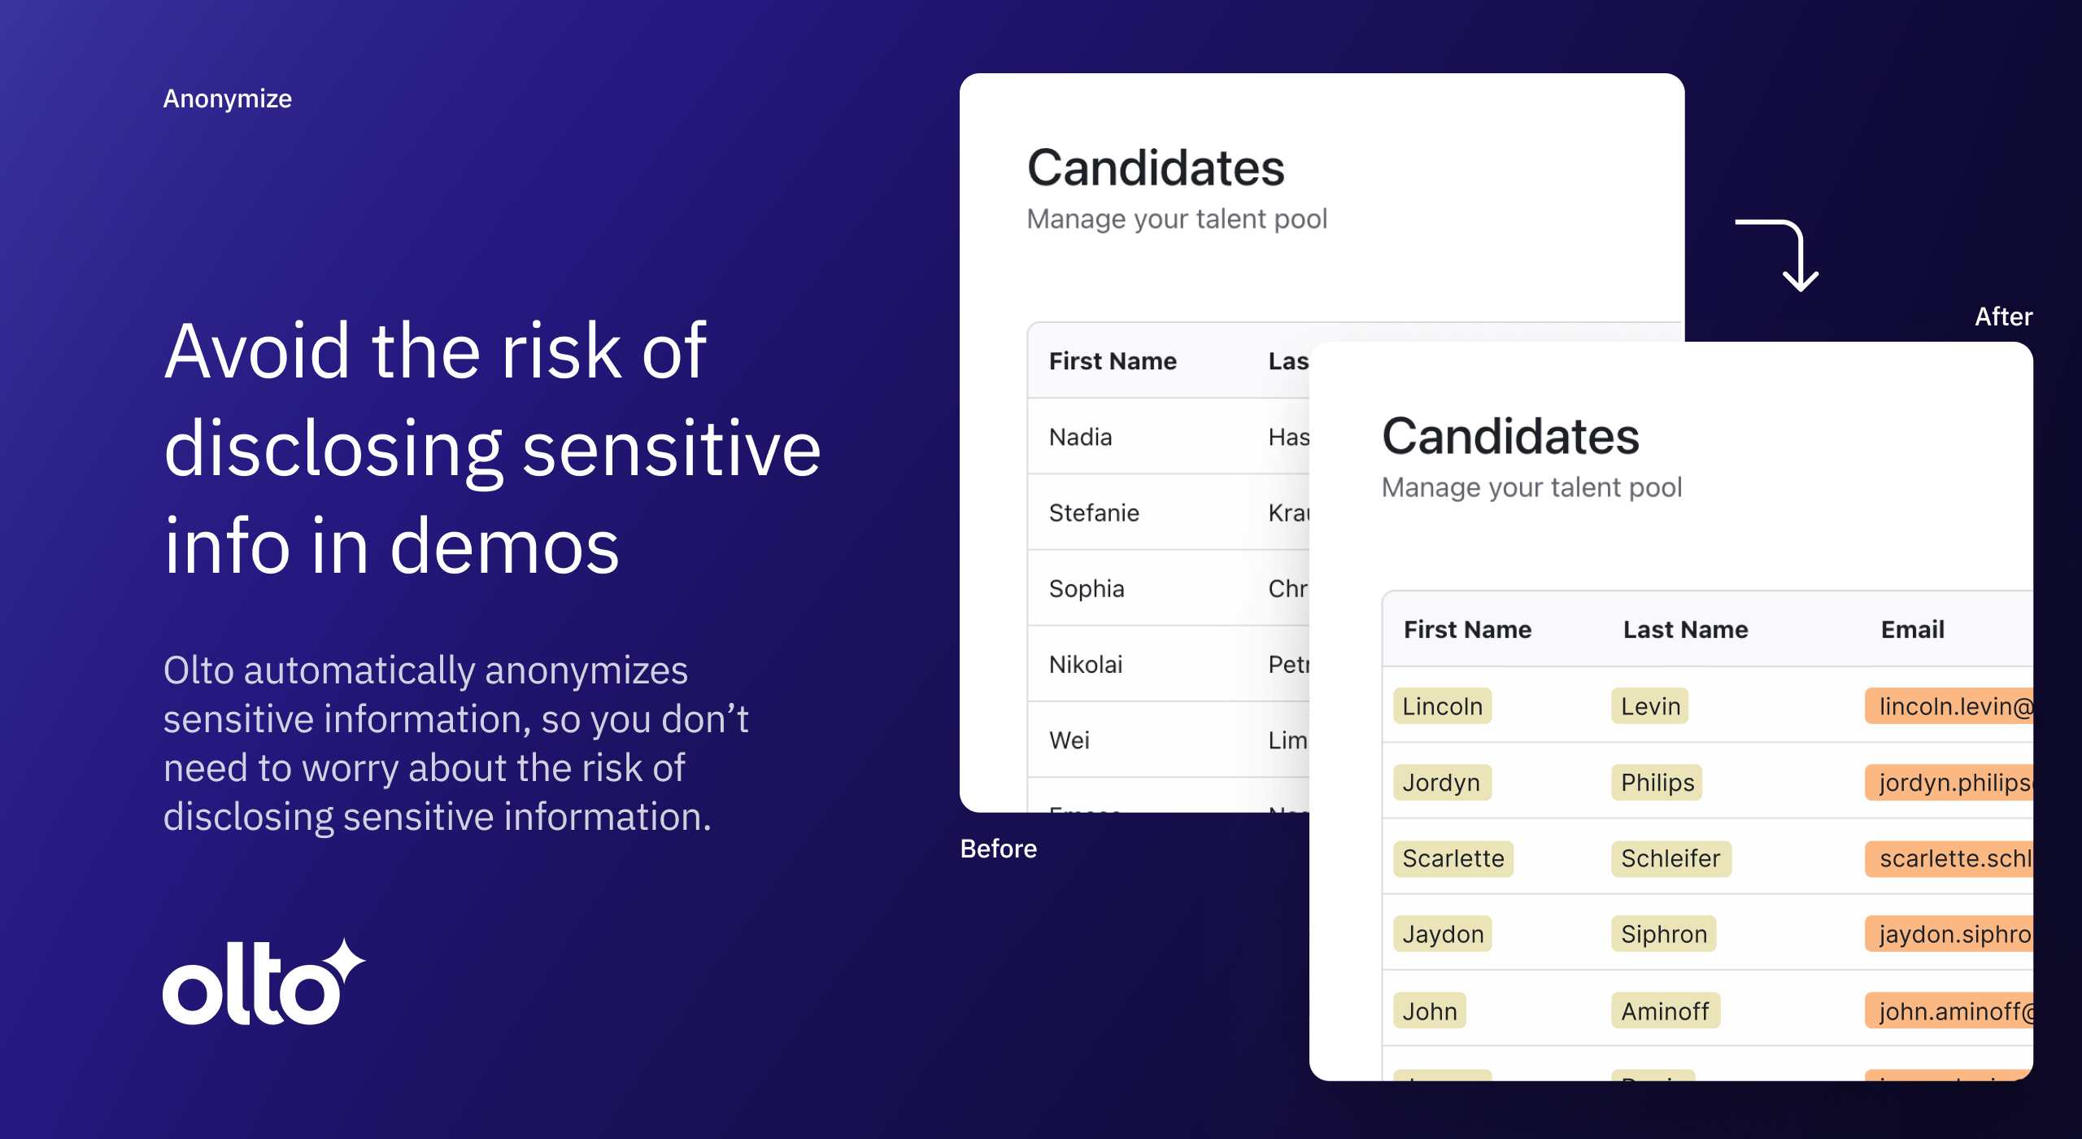Click the After caption above the second card
Viewport: 2082px width, 1139px height.
2003,316
